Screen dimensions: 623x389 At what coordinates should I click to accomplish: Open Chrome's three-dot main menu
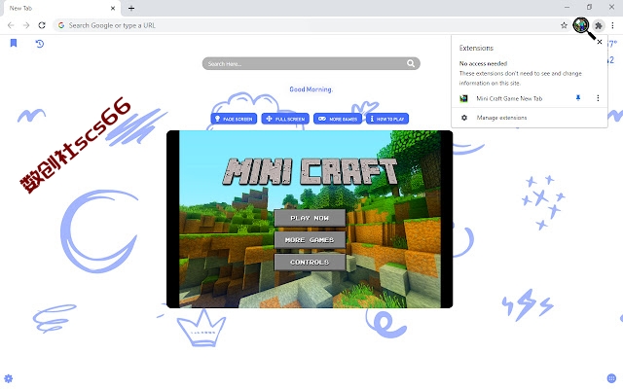tap(612, 25)
